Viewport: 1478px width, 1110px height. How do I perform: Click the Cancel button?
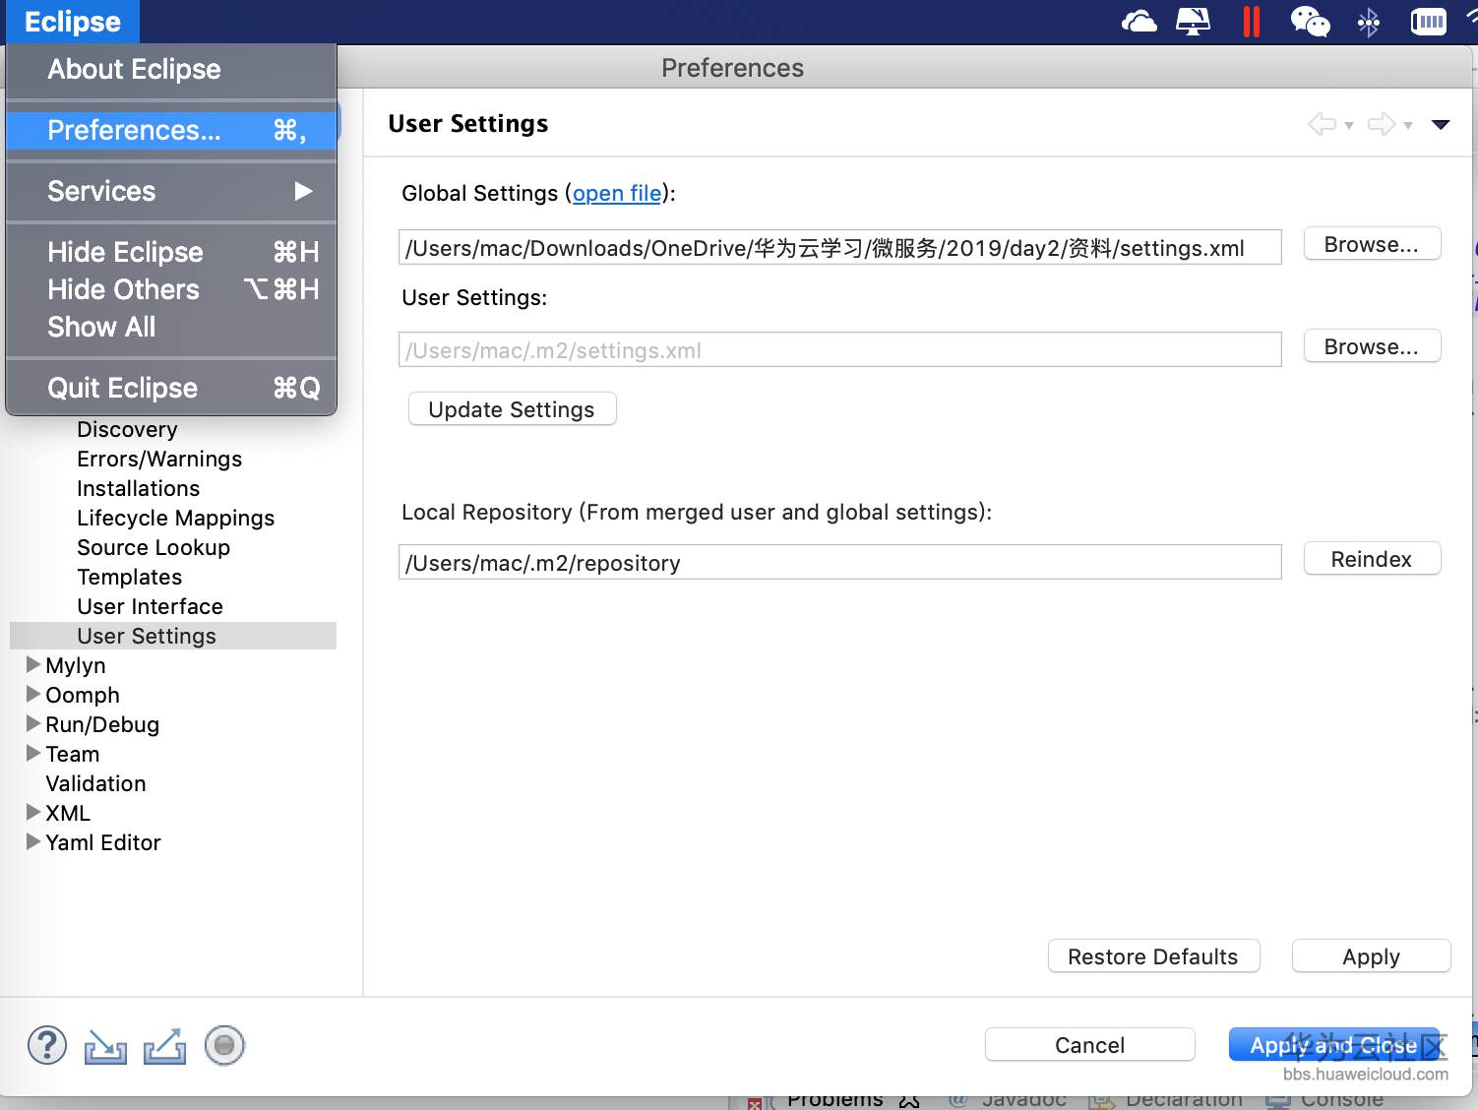click(x=1089, y=1045)
